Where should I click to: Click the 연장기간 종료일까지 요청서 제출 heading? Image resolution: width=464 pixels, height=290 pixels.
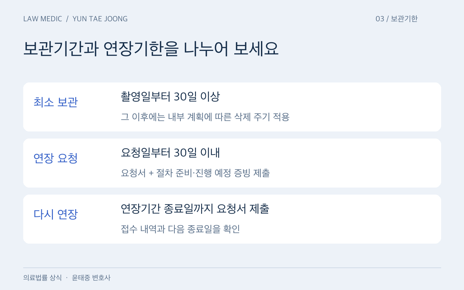(x=195, y=208)
